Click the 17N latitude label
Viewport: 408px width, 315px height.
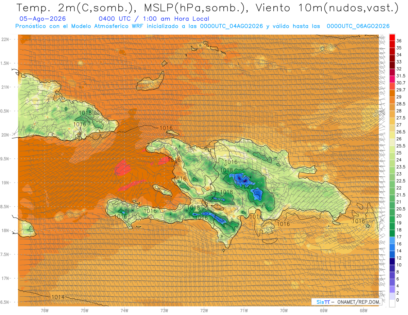[5, 278]
